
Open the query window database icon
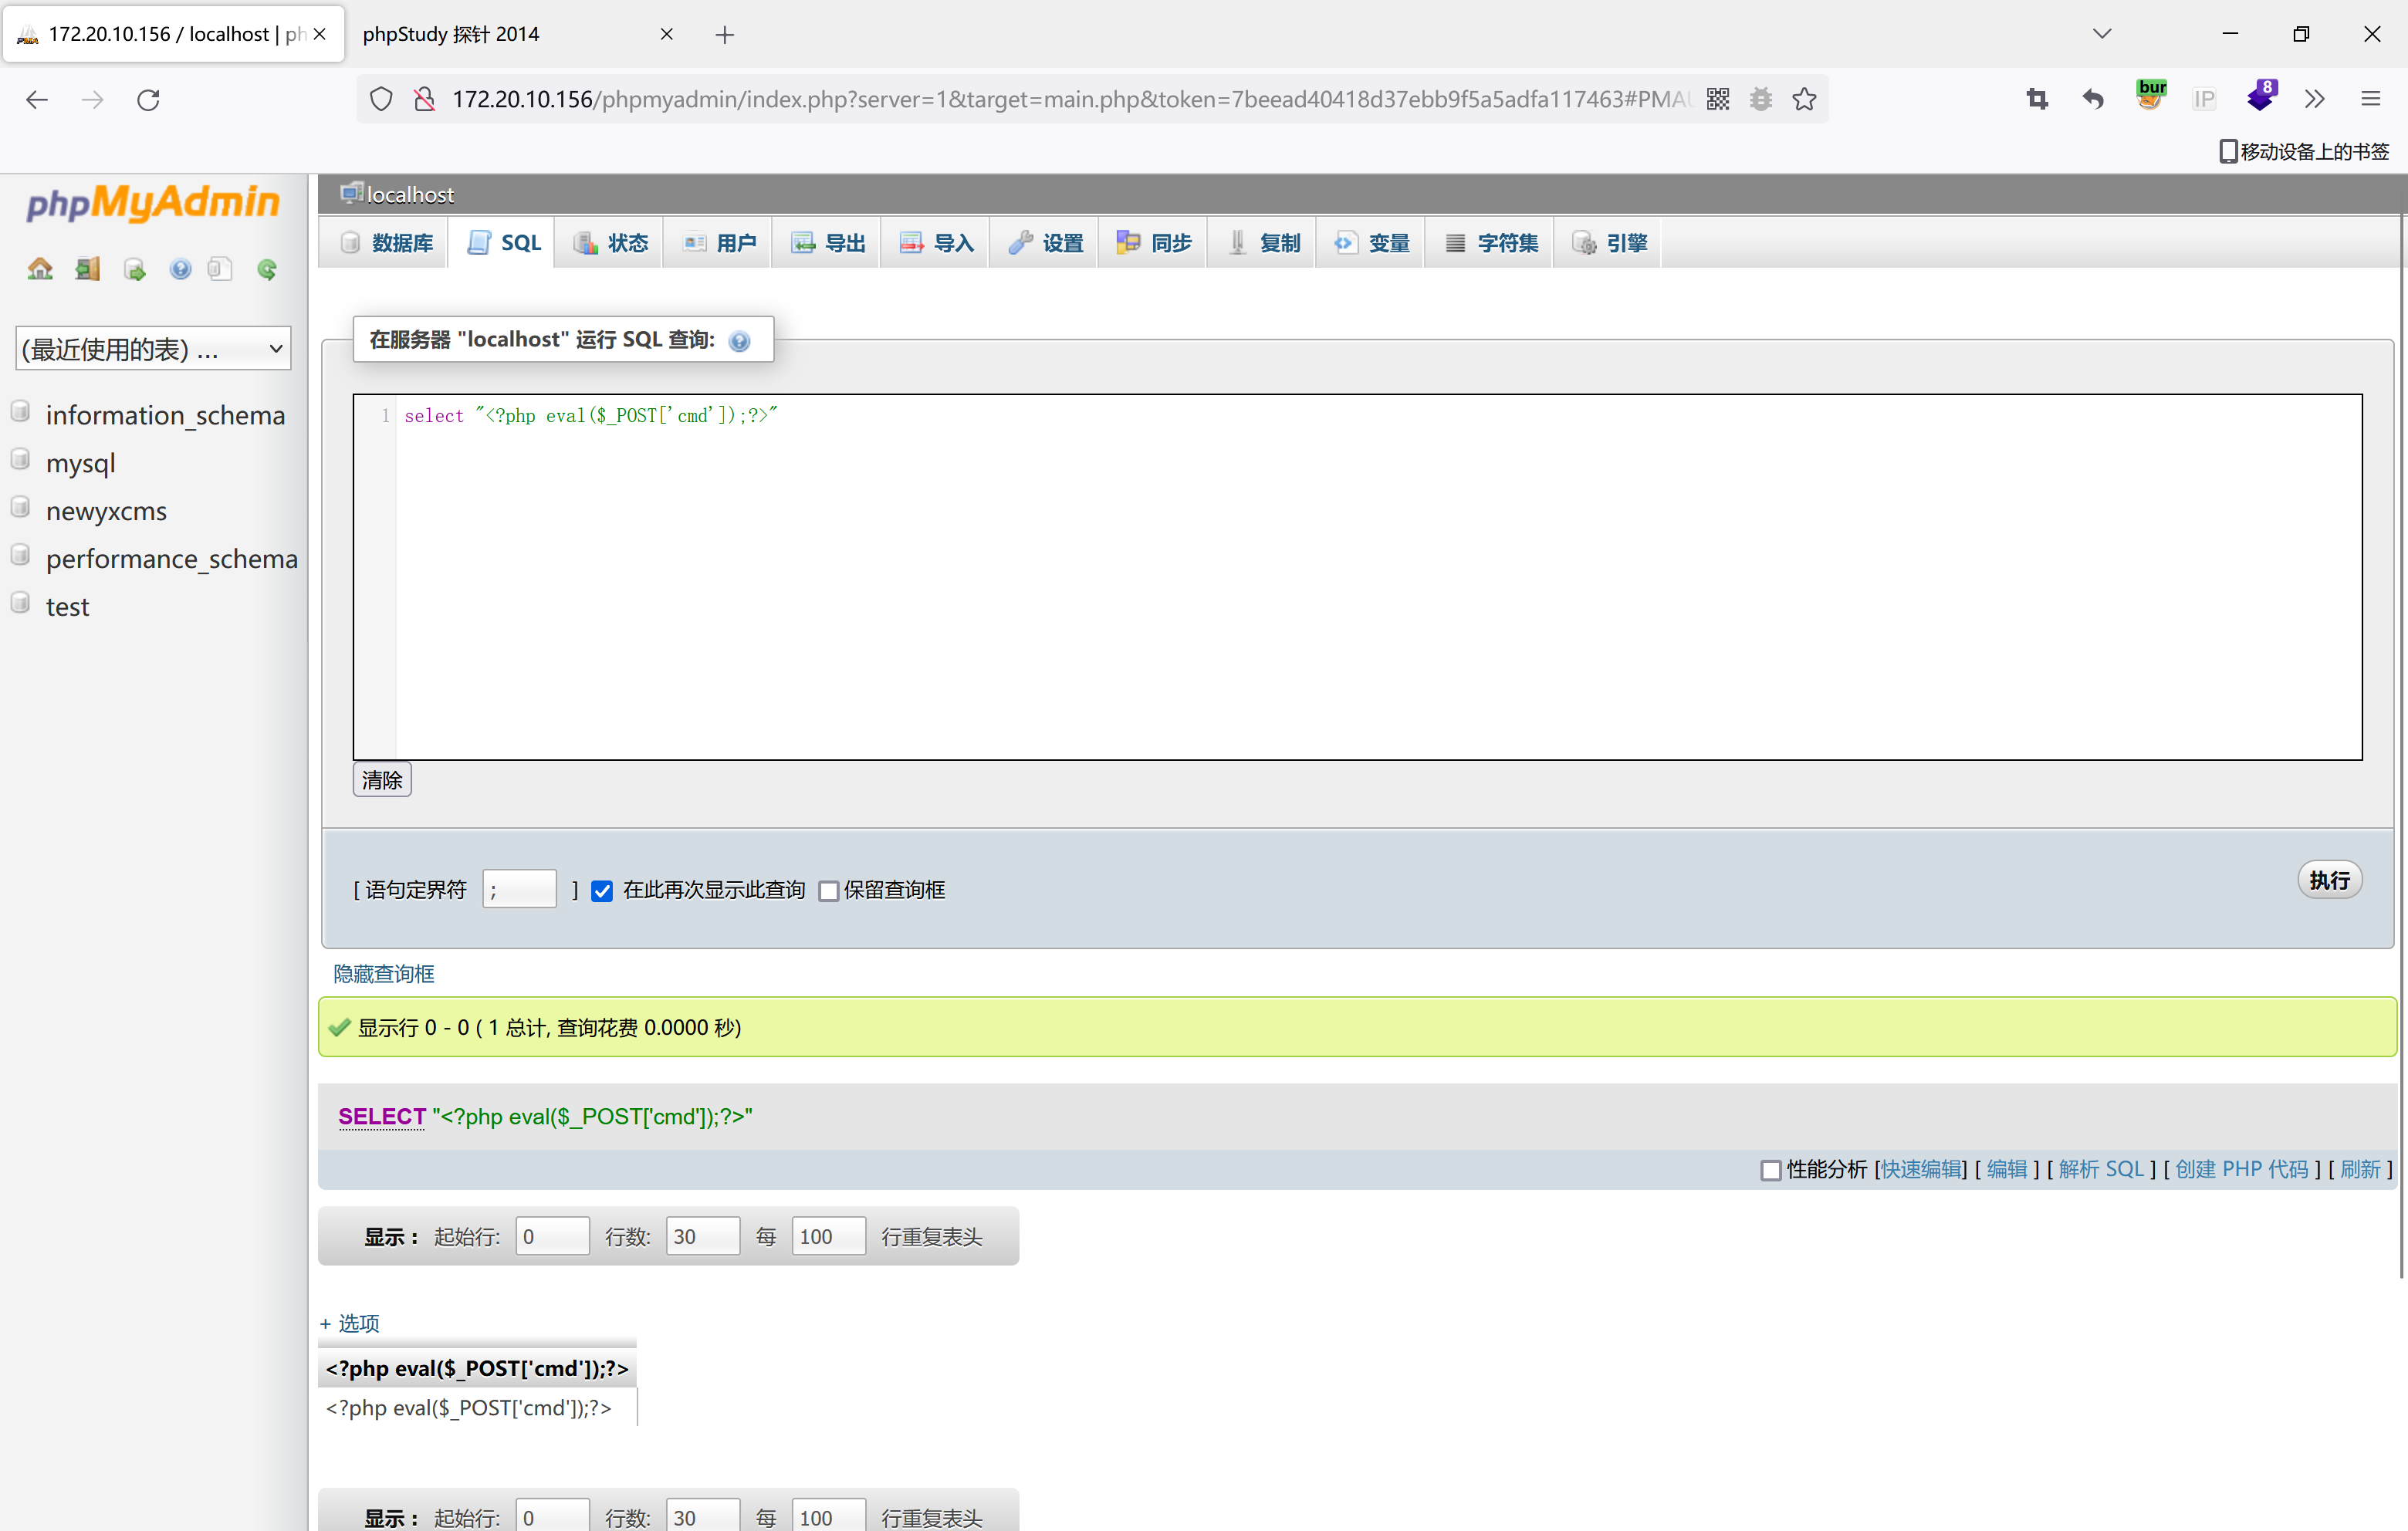click(x=134, y=269)
